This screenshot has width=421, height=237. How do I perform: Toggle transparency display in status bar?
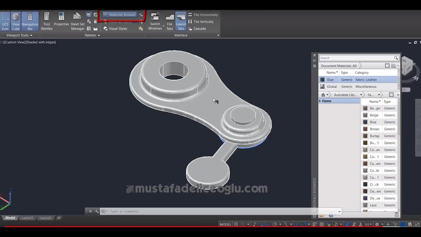pos(322,224)
